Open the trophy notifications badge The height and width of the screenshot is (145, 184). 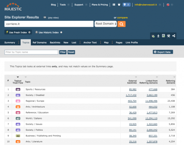click(x=126, y=5)
